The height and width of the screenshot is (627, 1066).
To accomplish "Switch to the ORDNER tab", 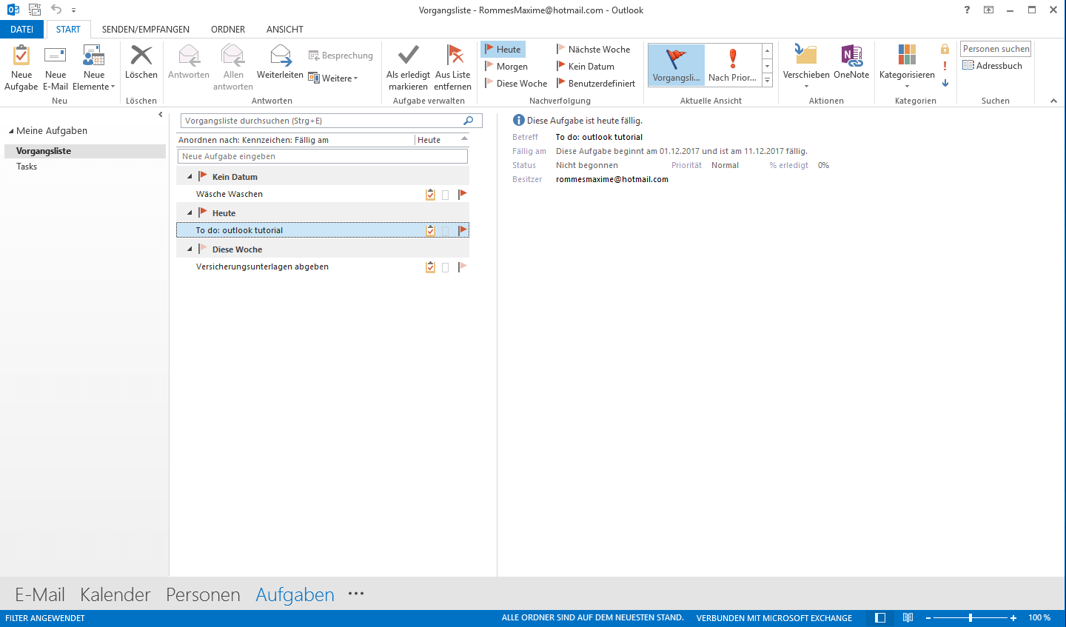I will click(228, 29).
